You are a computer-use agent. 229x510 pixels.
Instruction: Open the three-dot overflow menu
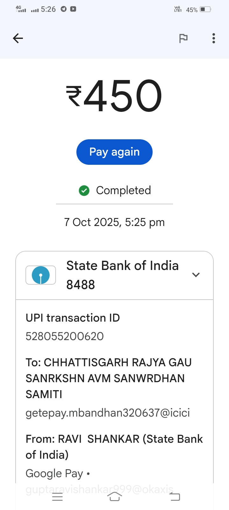[x=214, y=38]
